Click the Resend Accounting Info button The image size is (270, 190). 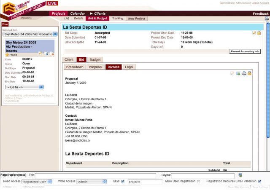click(x=245, y=51)
